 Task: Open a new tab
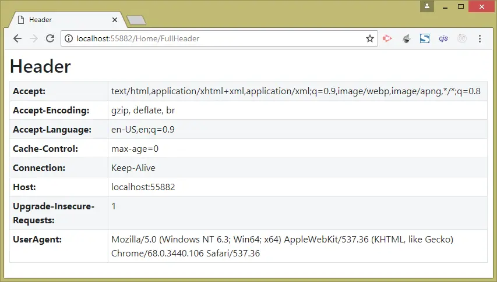136,20
